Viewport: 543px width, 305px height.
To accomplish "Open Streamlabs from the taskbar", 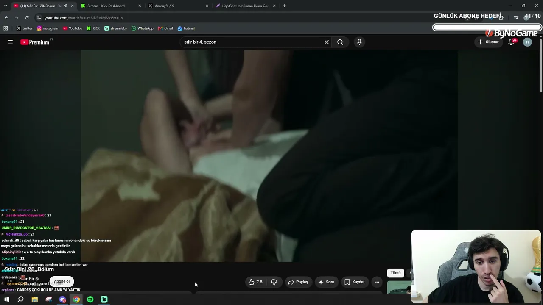I will point(104,299).
